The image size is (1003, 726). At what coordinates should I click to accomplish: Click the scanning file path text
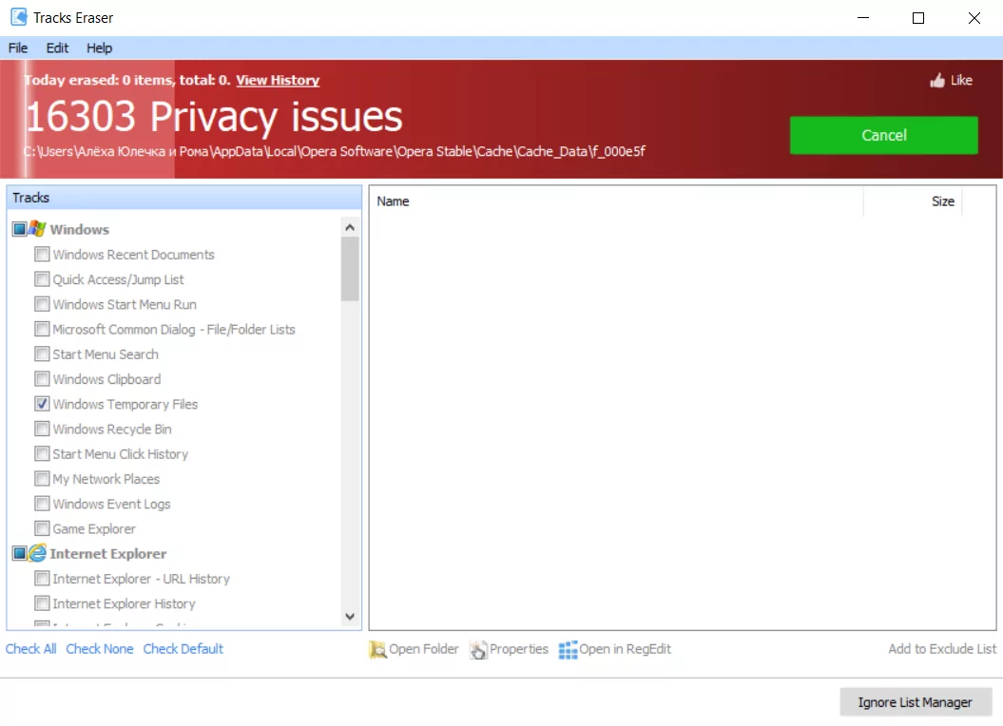tap(335, 152)
